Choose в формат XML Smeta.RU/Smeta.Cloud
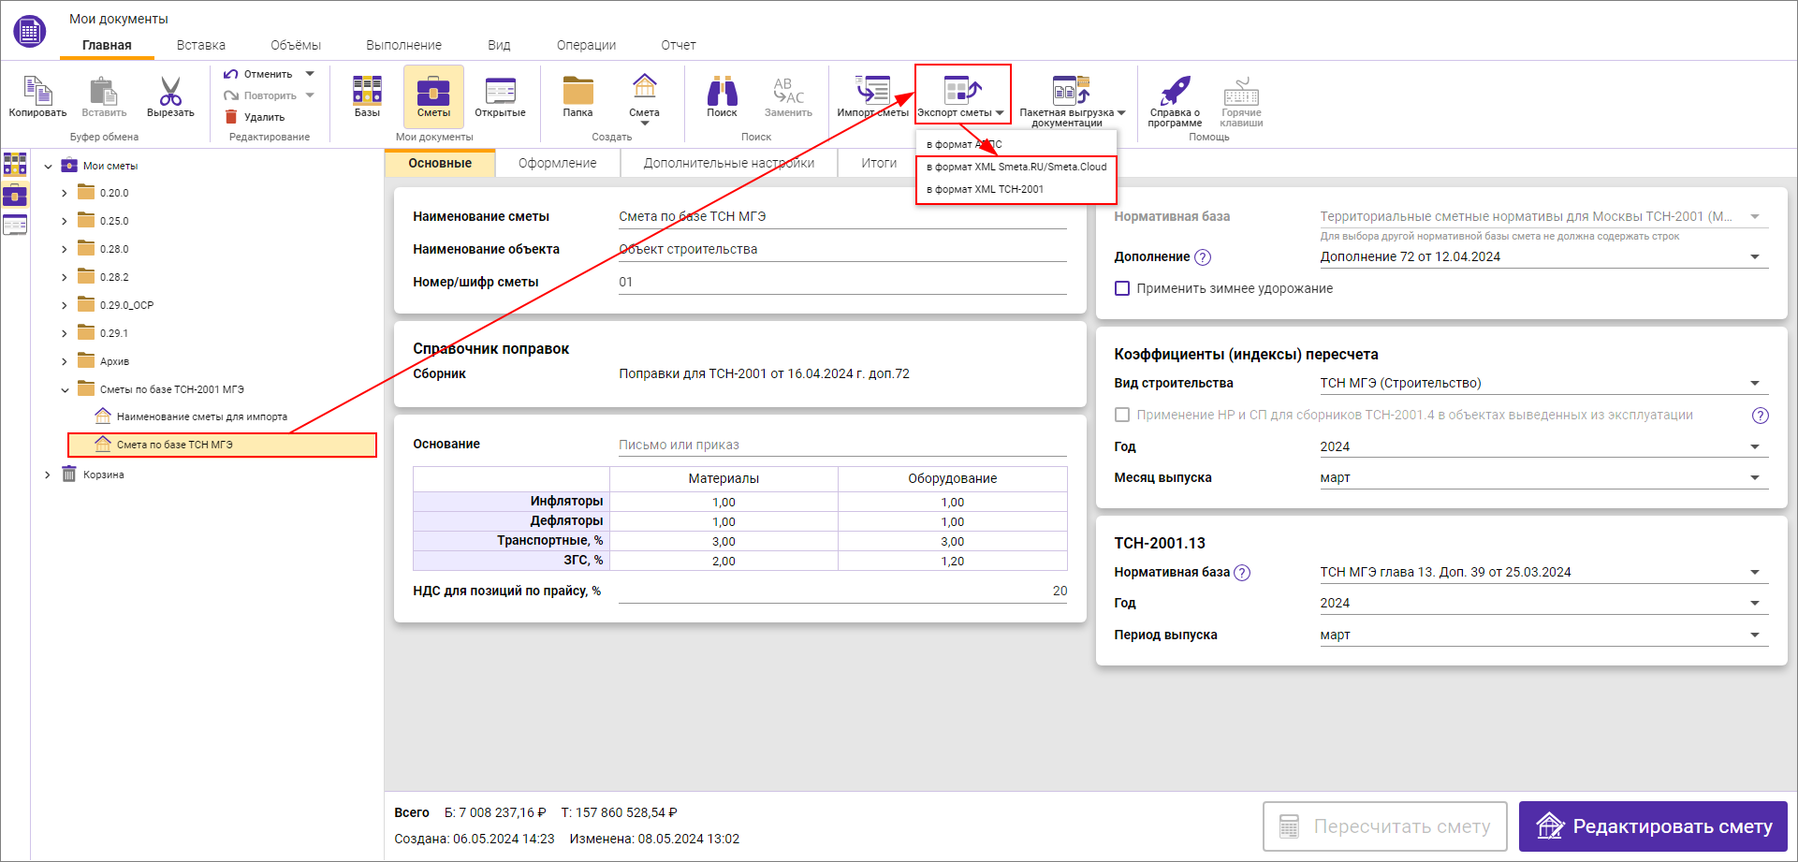 [x=1016, y=167]
